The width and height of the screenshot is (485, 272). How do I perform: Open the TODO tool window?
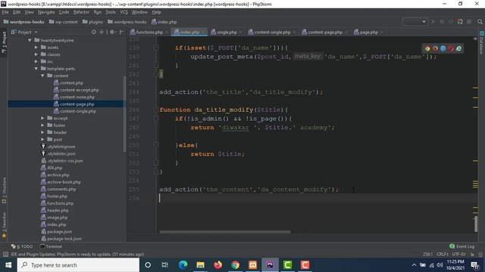click(22, 246)
